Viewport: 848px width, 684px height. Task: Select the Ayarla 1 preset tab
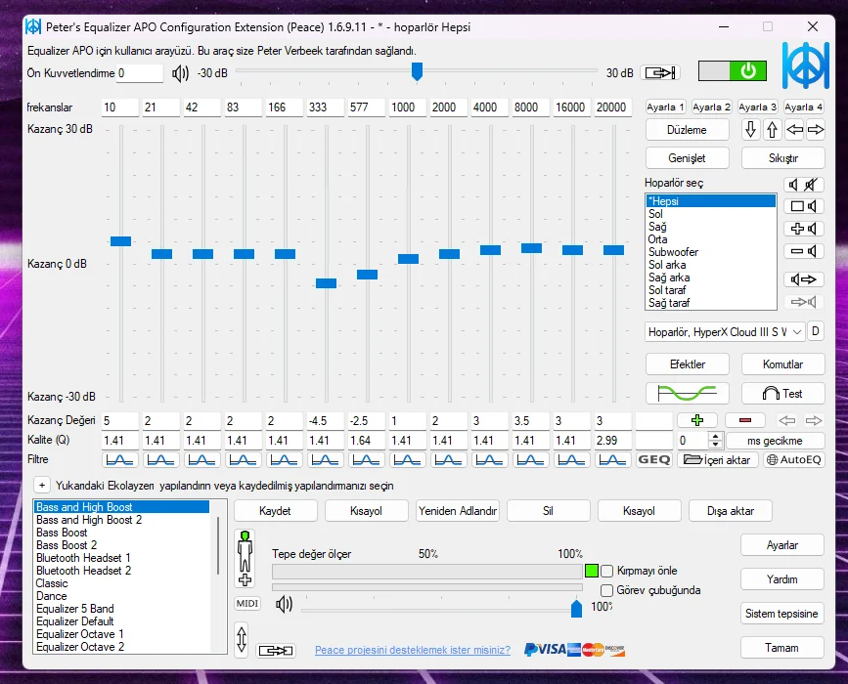click(666, 107)
